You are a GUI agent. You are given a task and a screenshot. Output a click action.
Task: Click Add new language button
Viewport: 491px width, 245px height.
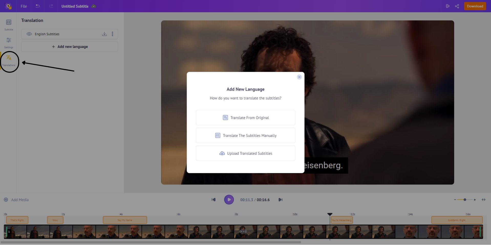70,47
